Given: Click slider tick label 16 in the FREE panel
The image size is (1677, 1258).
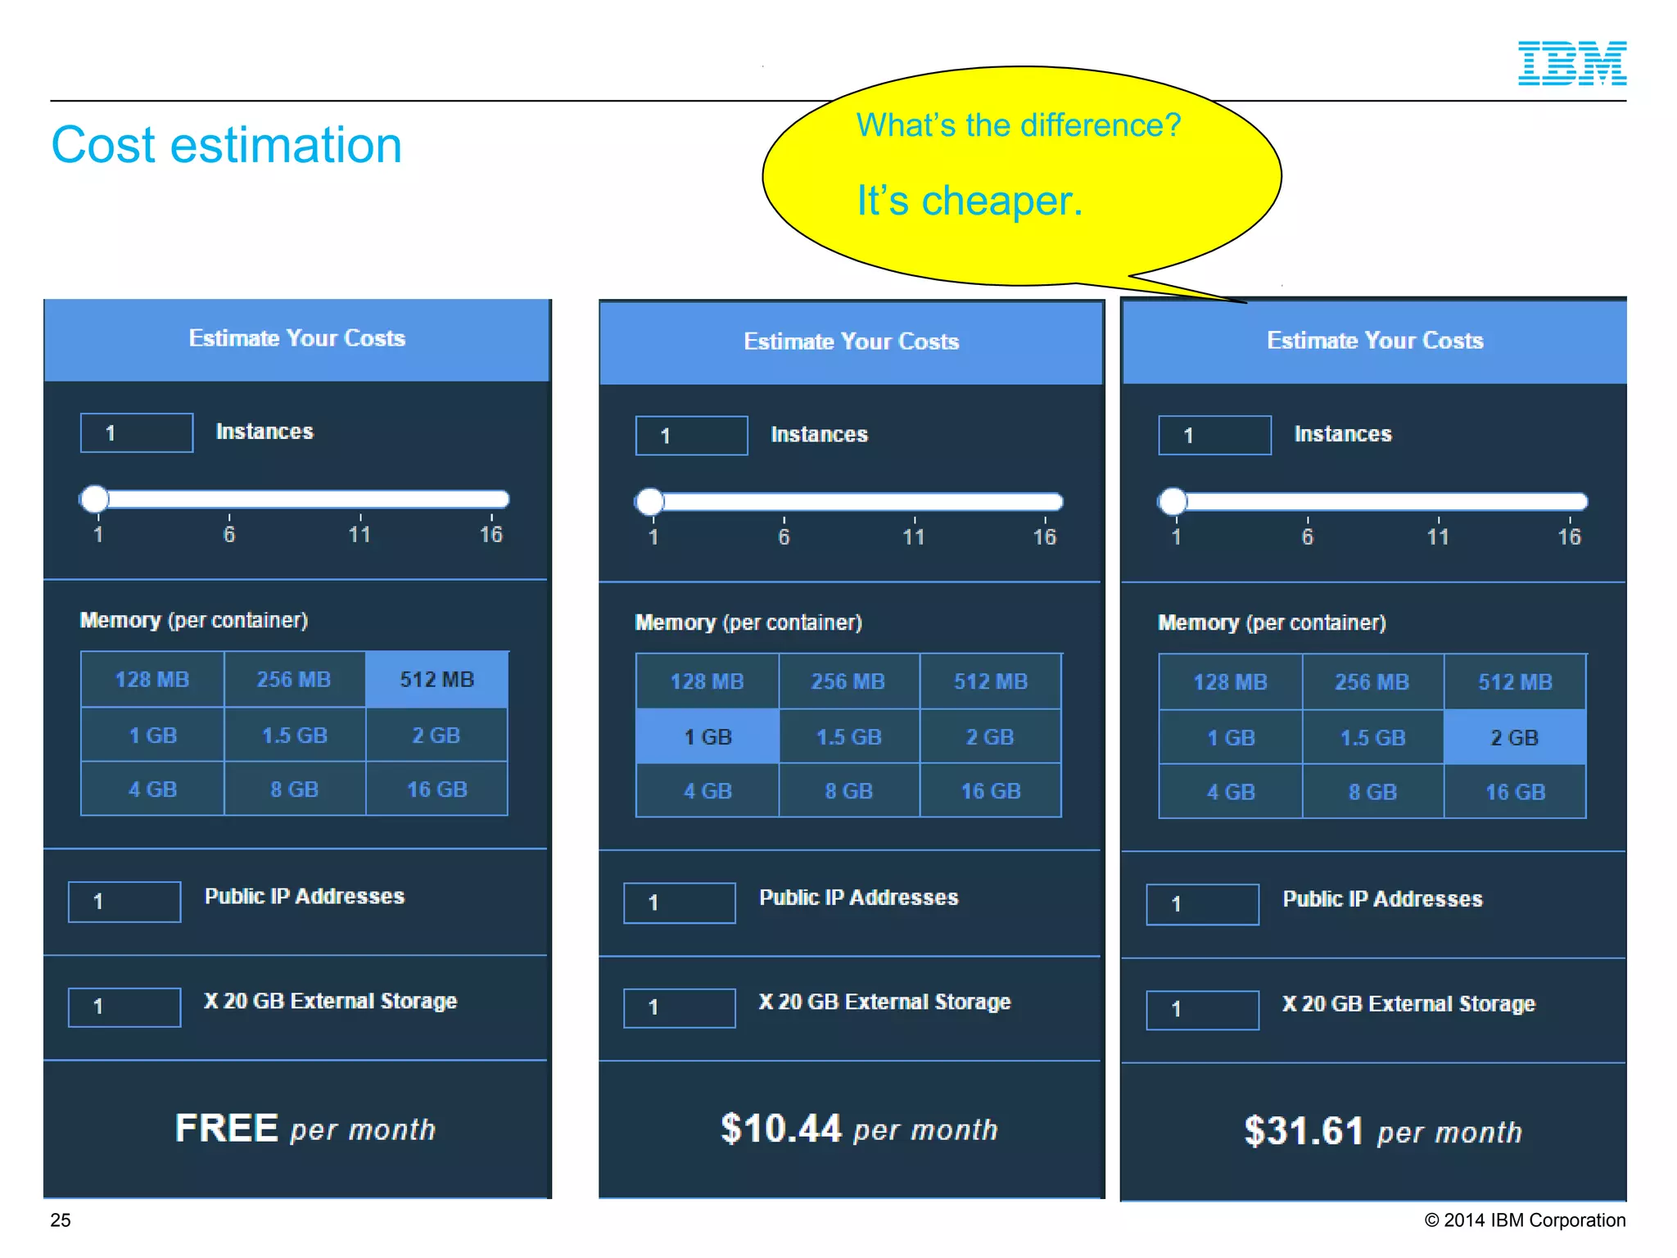Looking at the screenshot, I should [x=491, y=535].
